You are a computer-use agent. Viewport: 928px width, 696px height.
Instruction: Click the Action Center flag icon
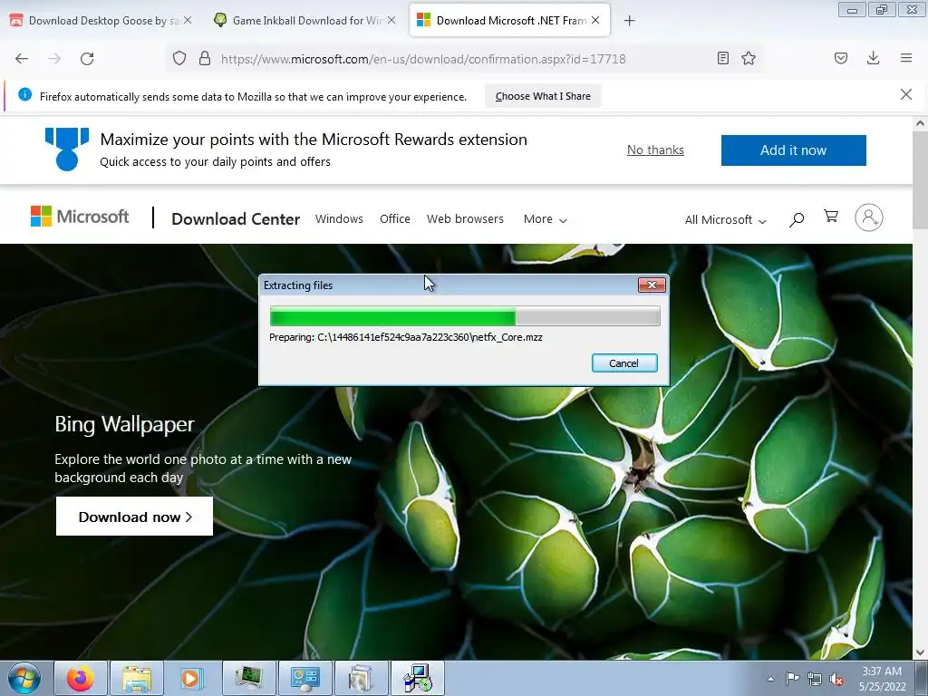(x=792, y=679)
